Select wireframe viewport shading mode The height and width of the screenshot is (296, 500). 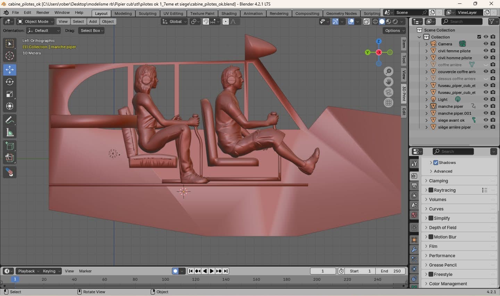click(x=375, y=21)
